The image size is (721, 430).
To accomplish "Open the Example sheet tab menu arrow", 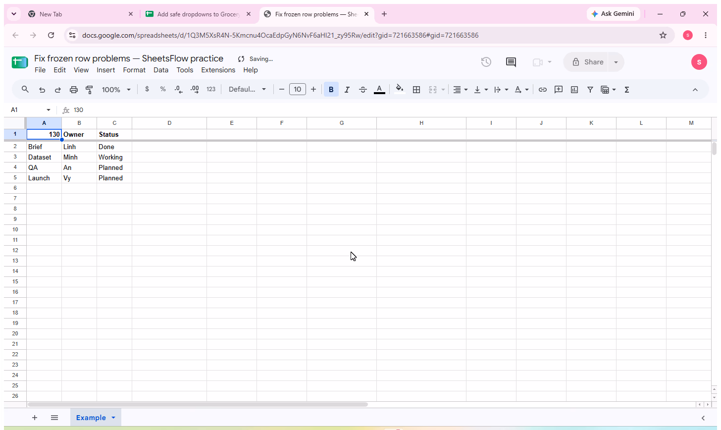I will point(113,418).
